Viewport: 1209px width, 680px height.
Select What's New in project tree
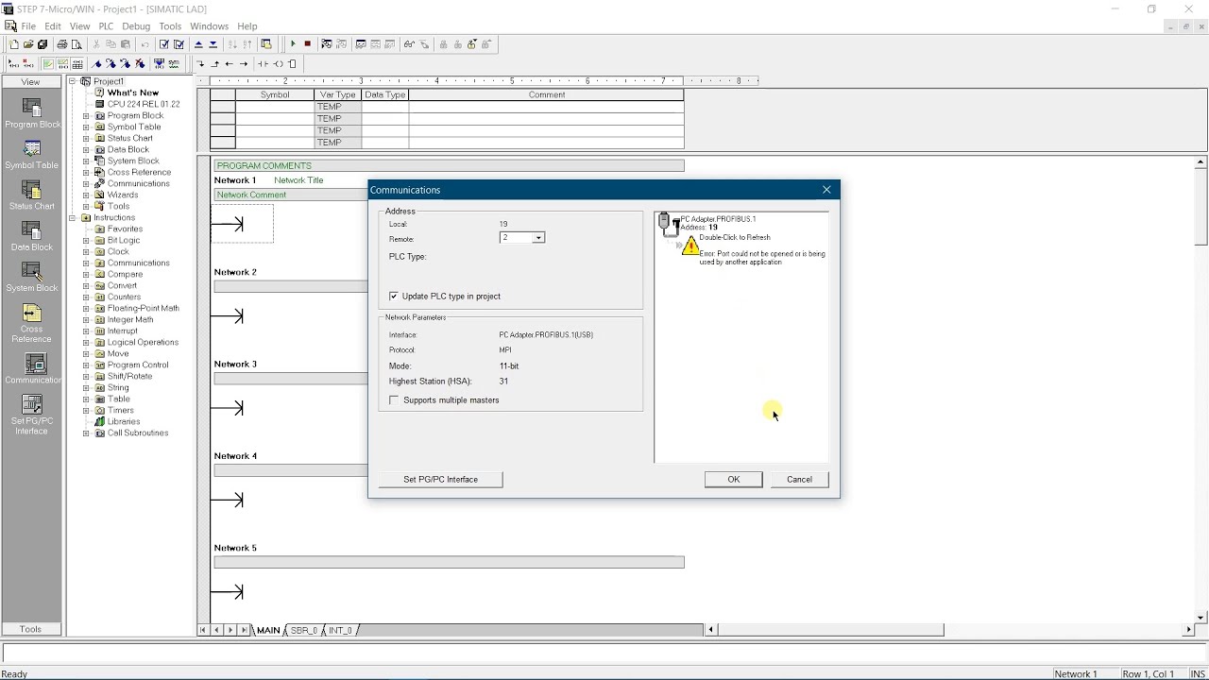tap(133, 93)
